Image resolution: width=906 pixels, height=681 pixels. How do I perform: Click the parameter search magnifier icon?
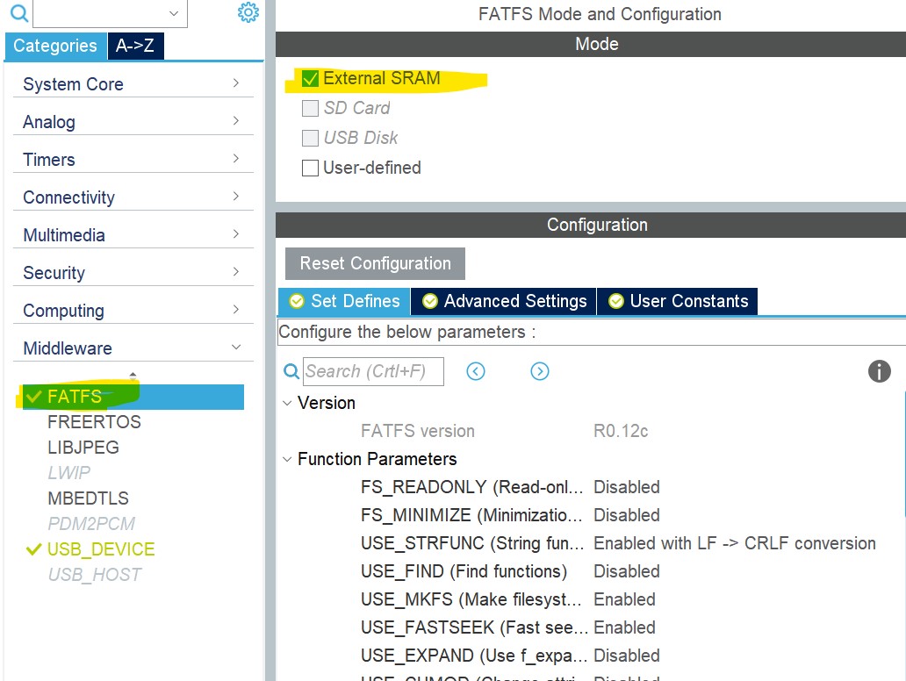291,371
